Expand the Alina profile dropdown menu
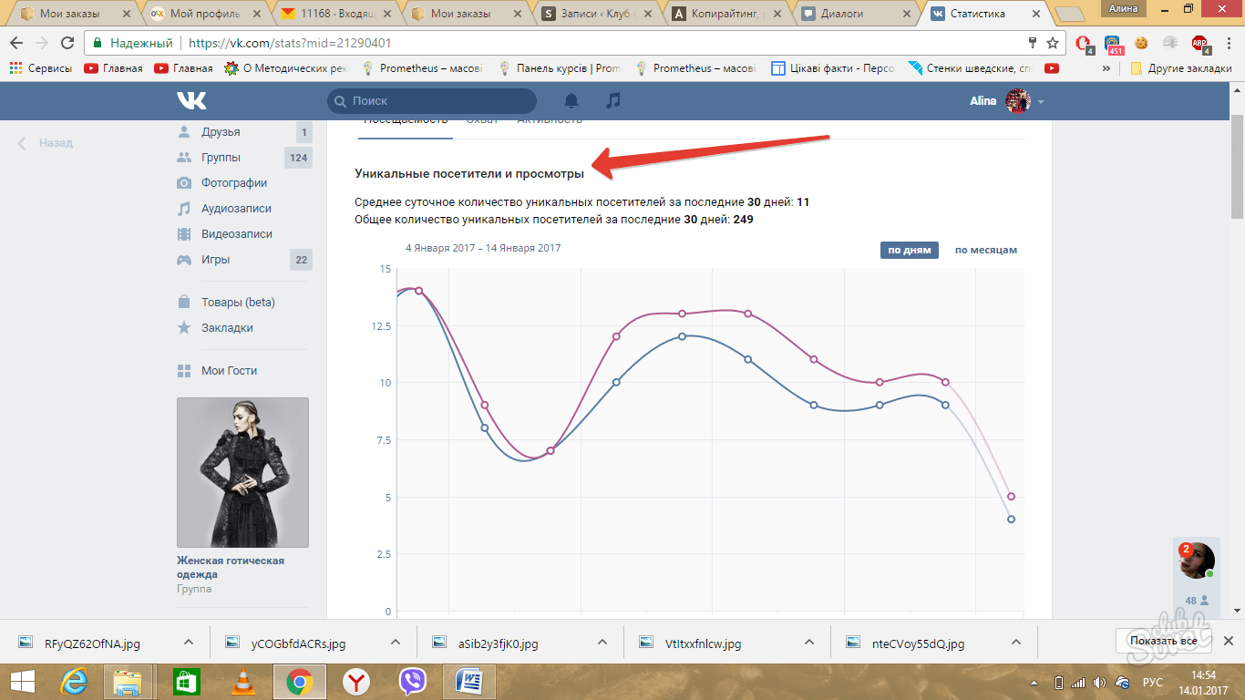 [x=1041, y=102]
